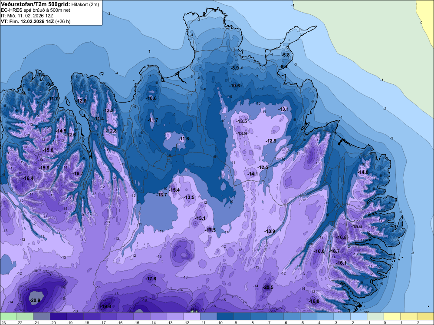Click the -11.6 temperature label

click(184, 139)
